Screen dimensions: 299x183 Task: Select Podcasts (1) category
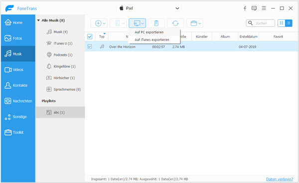[60, 55]
